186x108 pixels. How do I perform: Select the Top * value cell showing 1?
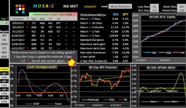coord(4,23)
